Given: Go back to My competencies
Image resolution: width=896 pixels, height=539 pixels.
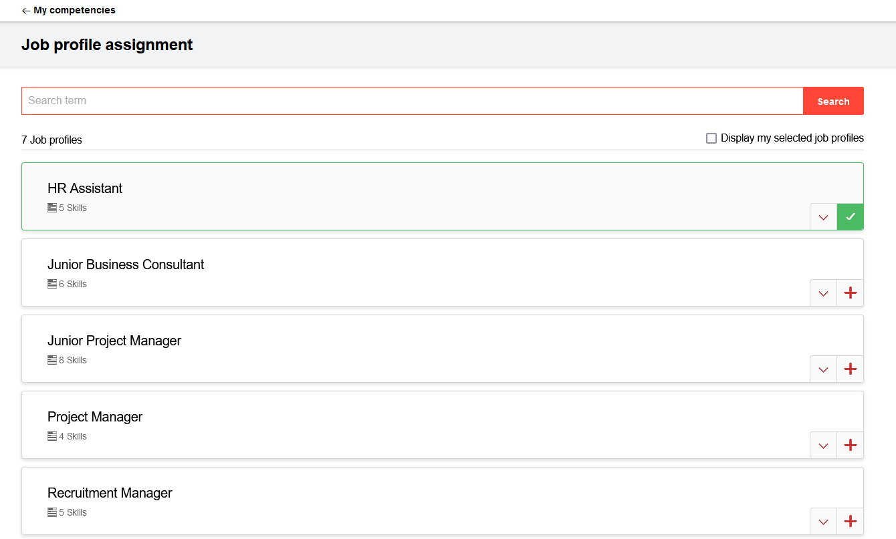Looking at the screenshot, I should [68, 11].
